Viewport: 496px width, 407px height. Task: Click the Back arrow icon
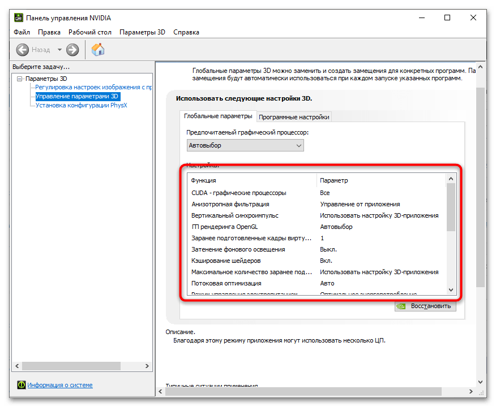tap(23, 50)
